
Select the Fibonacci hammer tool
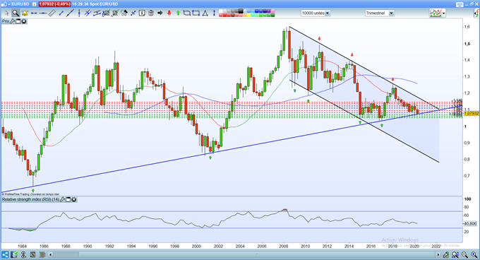click(124, 13)
